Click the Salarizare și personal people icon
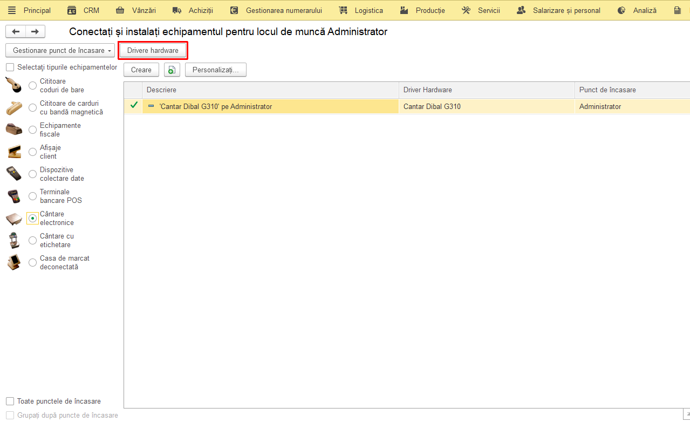Screen dimensions: 690x422 click(521, 10)
